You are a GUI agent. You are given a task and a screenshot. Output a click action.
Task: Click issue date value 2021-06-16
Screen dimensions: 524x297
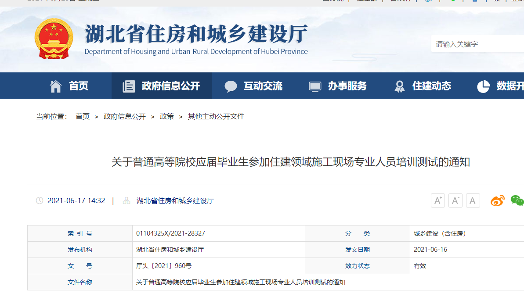click(430, 250)
